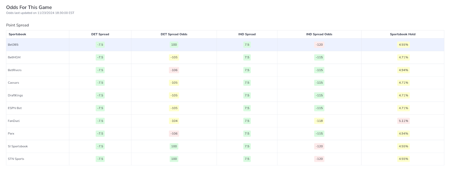The height and width of the screenshot is (173, 450).
Task: Select the IND Spread column header
Action: (247, 34)
